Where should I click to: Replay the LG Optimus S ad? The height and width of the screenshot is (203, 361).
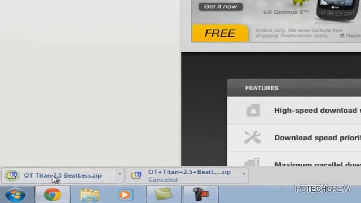point(350,36)
